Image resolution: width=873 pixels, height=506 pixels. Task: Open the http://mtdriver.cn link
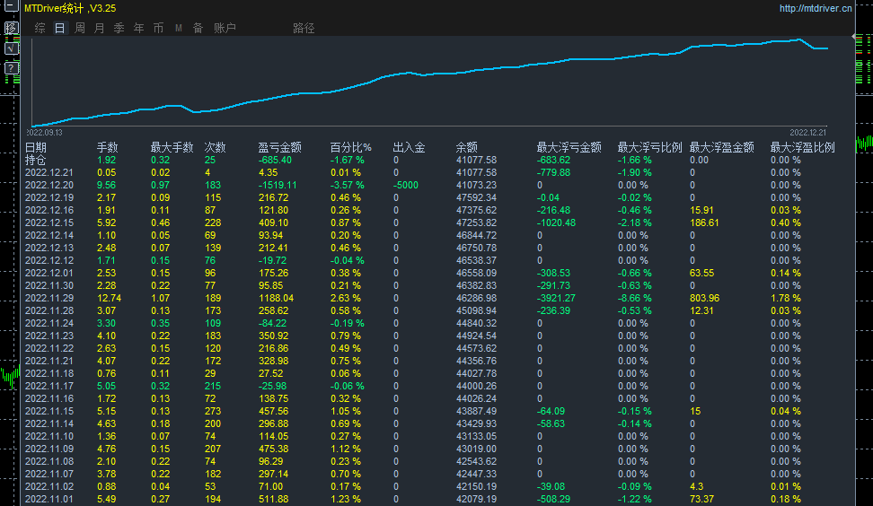click(816, 8)
